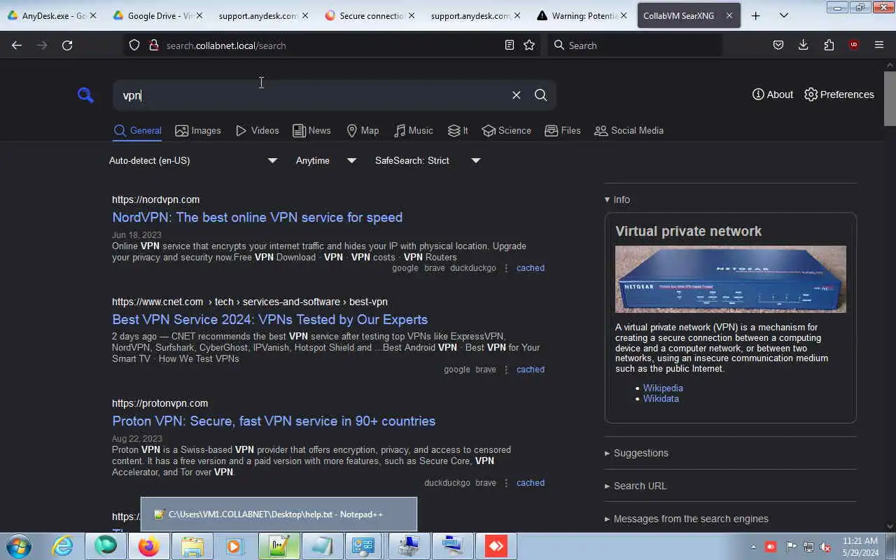Bookmark this page with star icon
Screen dimensions: 896x560
point(529,45)
